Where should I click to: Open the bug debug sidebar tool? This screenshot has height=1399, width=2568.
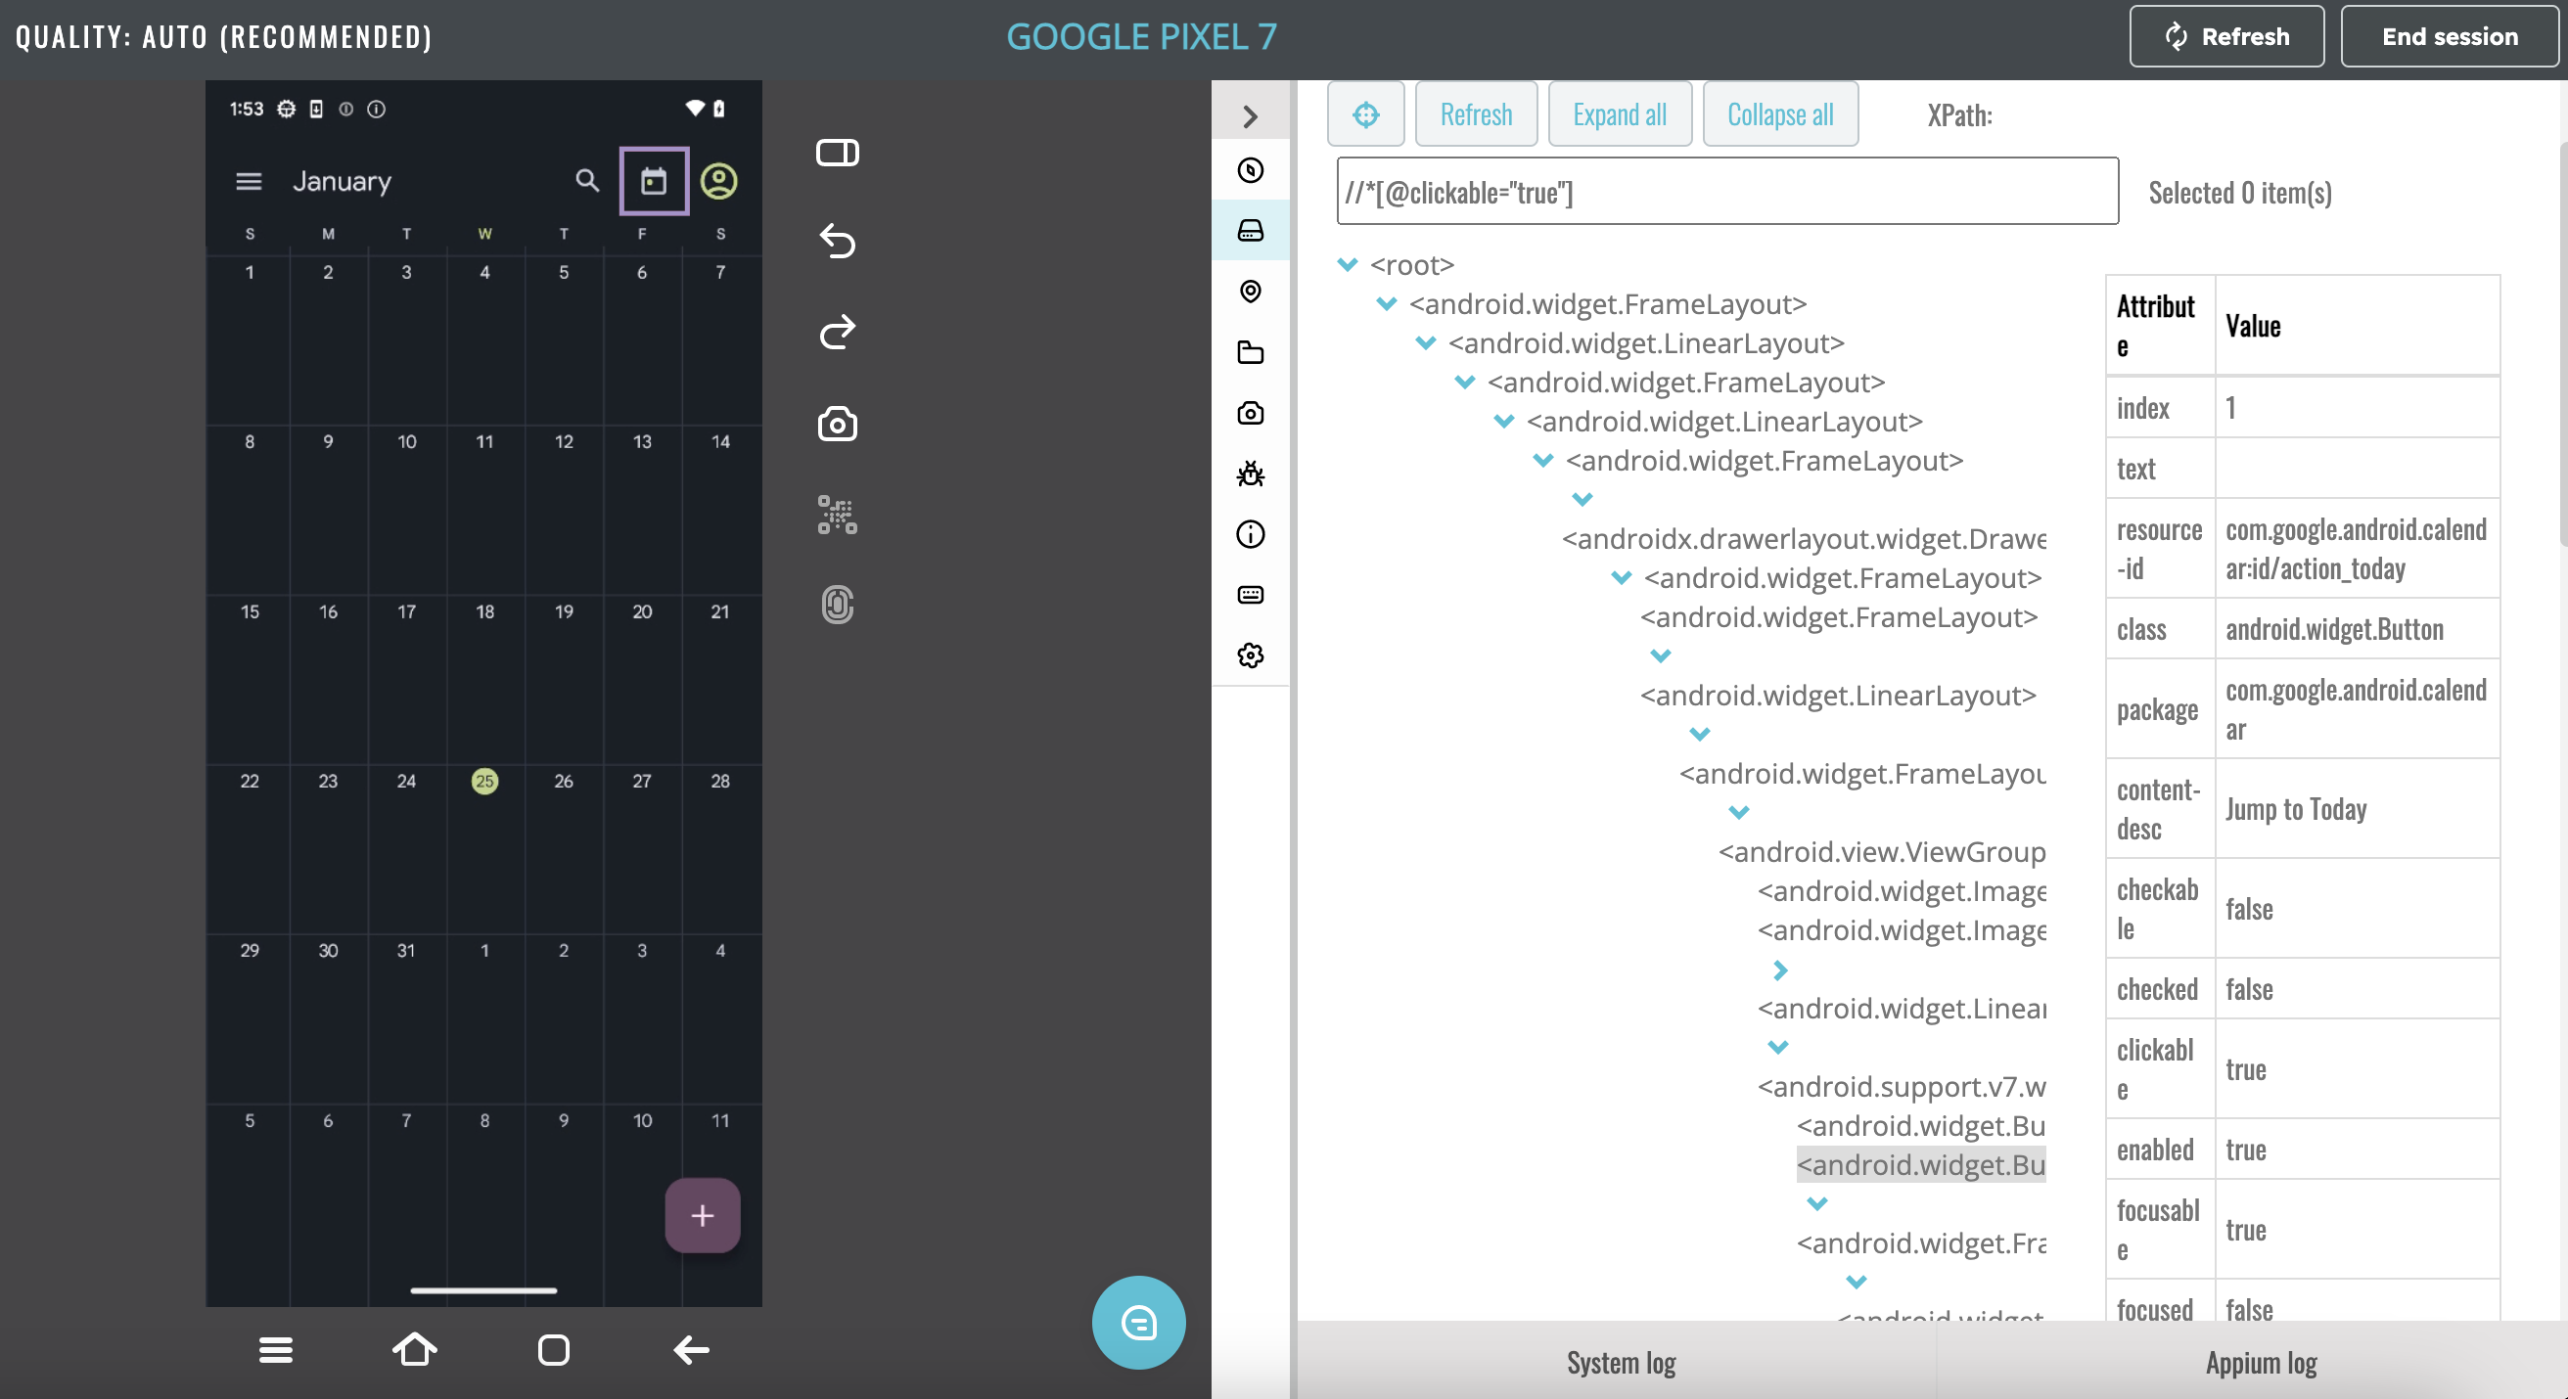[1250, 474]
